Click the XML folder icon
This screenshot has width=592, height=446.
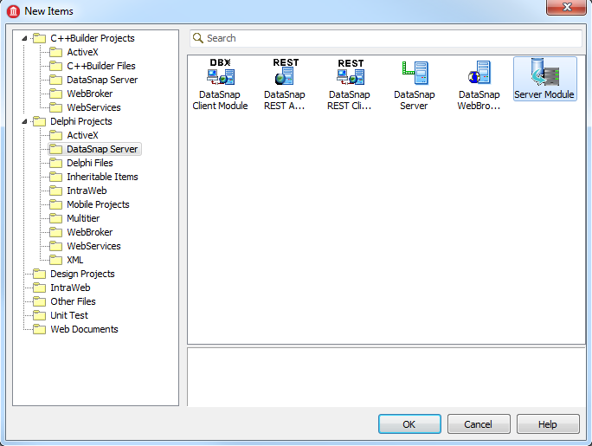point(55,260)
